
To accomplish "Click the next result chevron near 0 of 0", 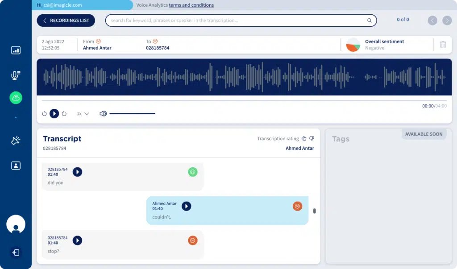I will click(447, 20).
